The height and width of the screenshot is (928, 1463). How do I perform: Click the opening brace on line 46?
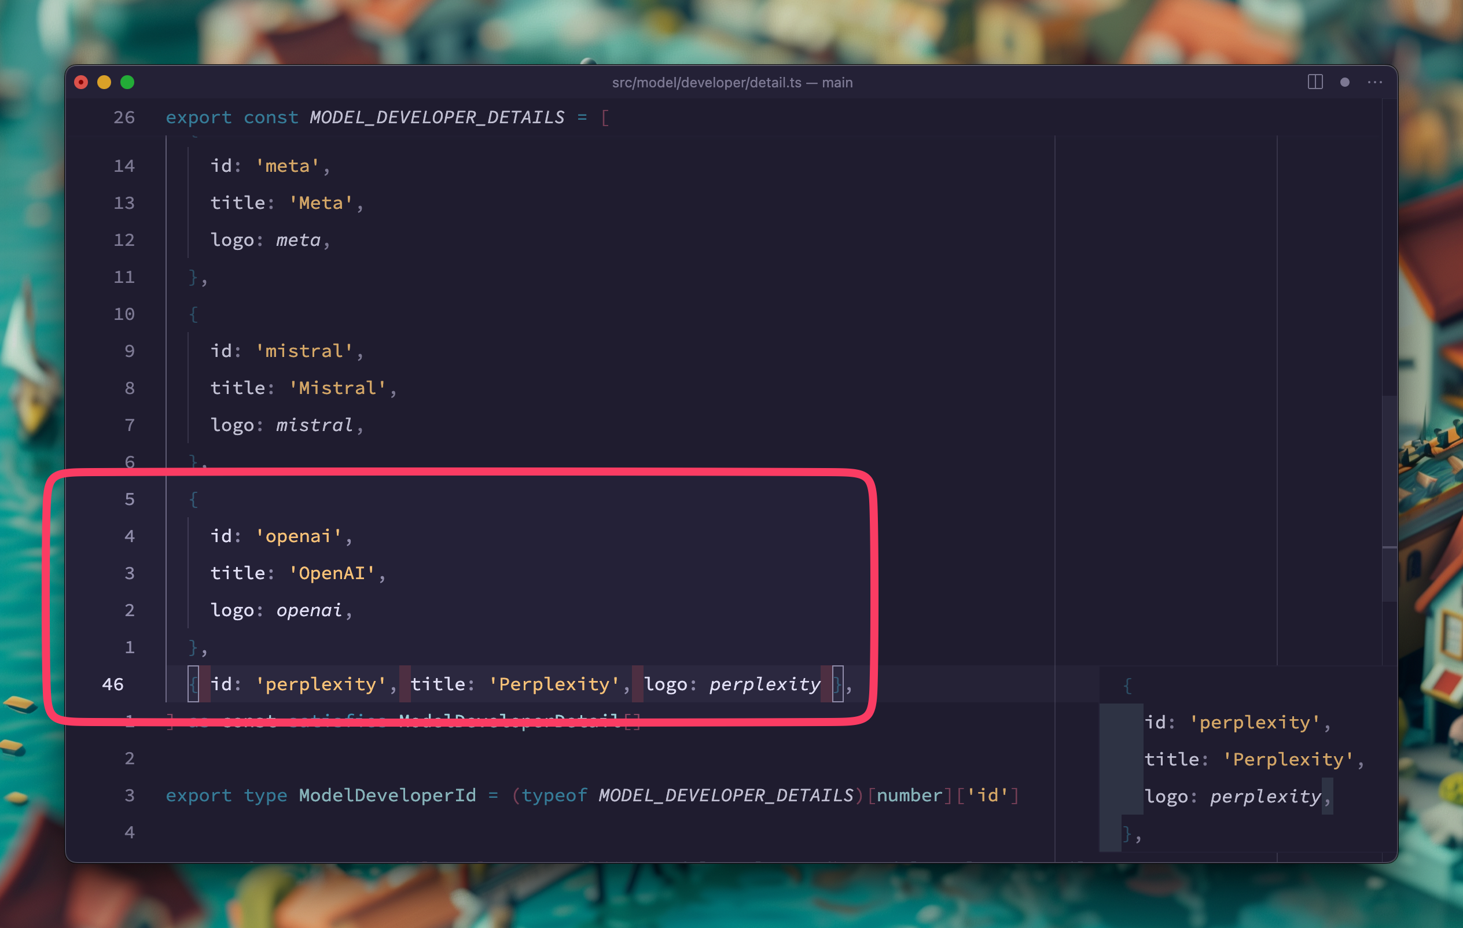point(193,684)
